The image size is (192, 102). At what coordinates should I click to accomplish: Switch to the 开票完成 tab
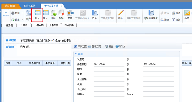click(39, 25)
